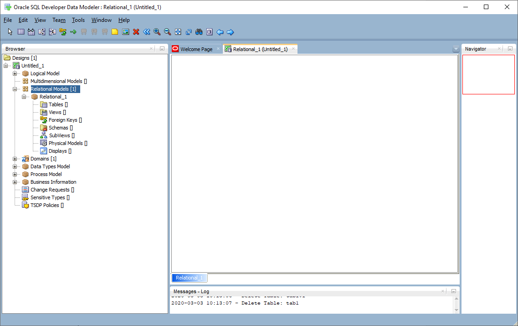Screen dimensions: 518x326
Task: Open the Team menu
Action: click(59, 20)
